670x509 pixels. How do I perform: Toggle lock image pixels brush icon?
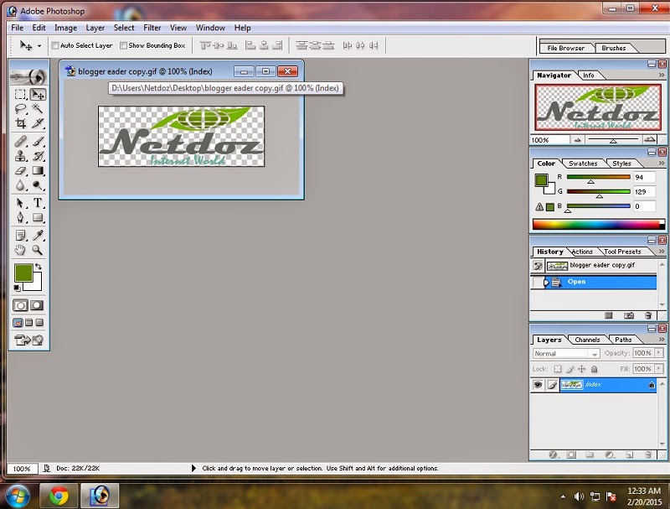[x=570, y=369]
